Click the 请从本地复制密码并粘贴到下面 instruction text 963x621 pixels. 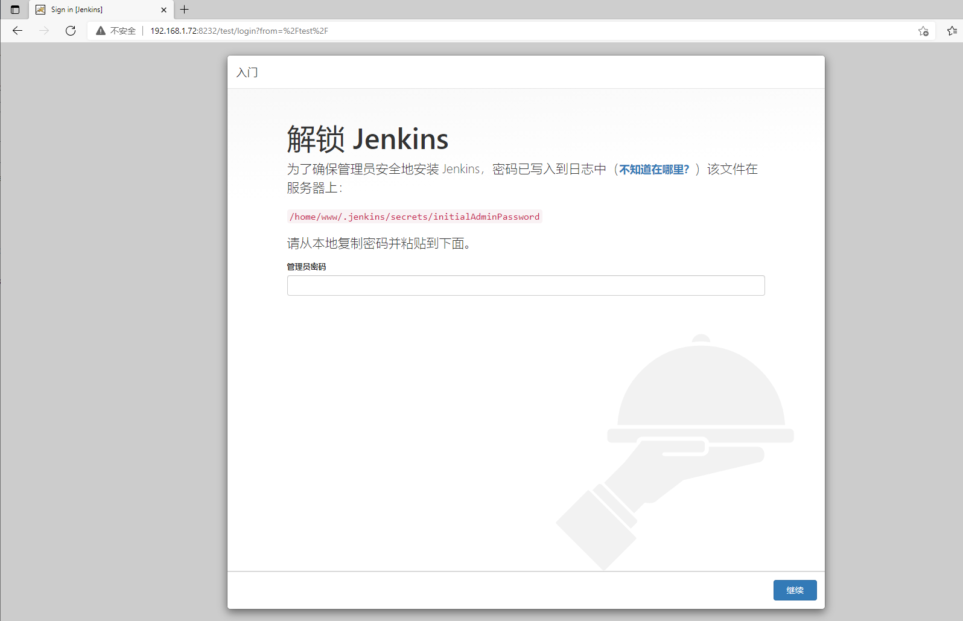(379, 243)
